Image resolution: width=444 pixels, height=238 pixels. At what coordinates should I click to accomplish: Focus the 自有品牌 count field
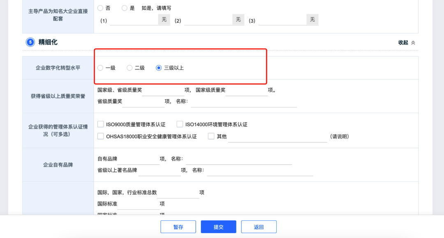tap(139, 159)
